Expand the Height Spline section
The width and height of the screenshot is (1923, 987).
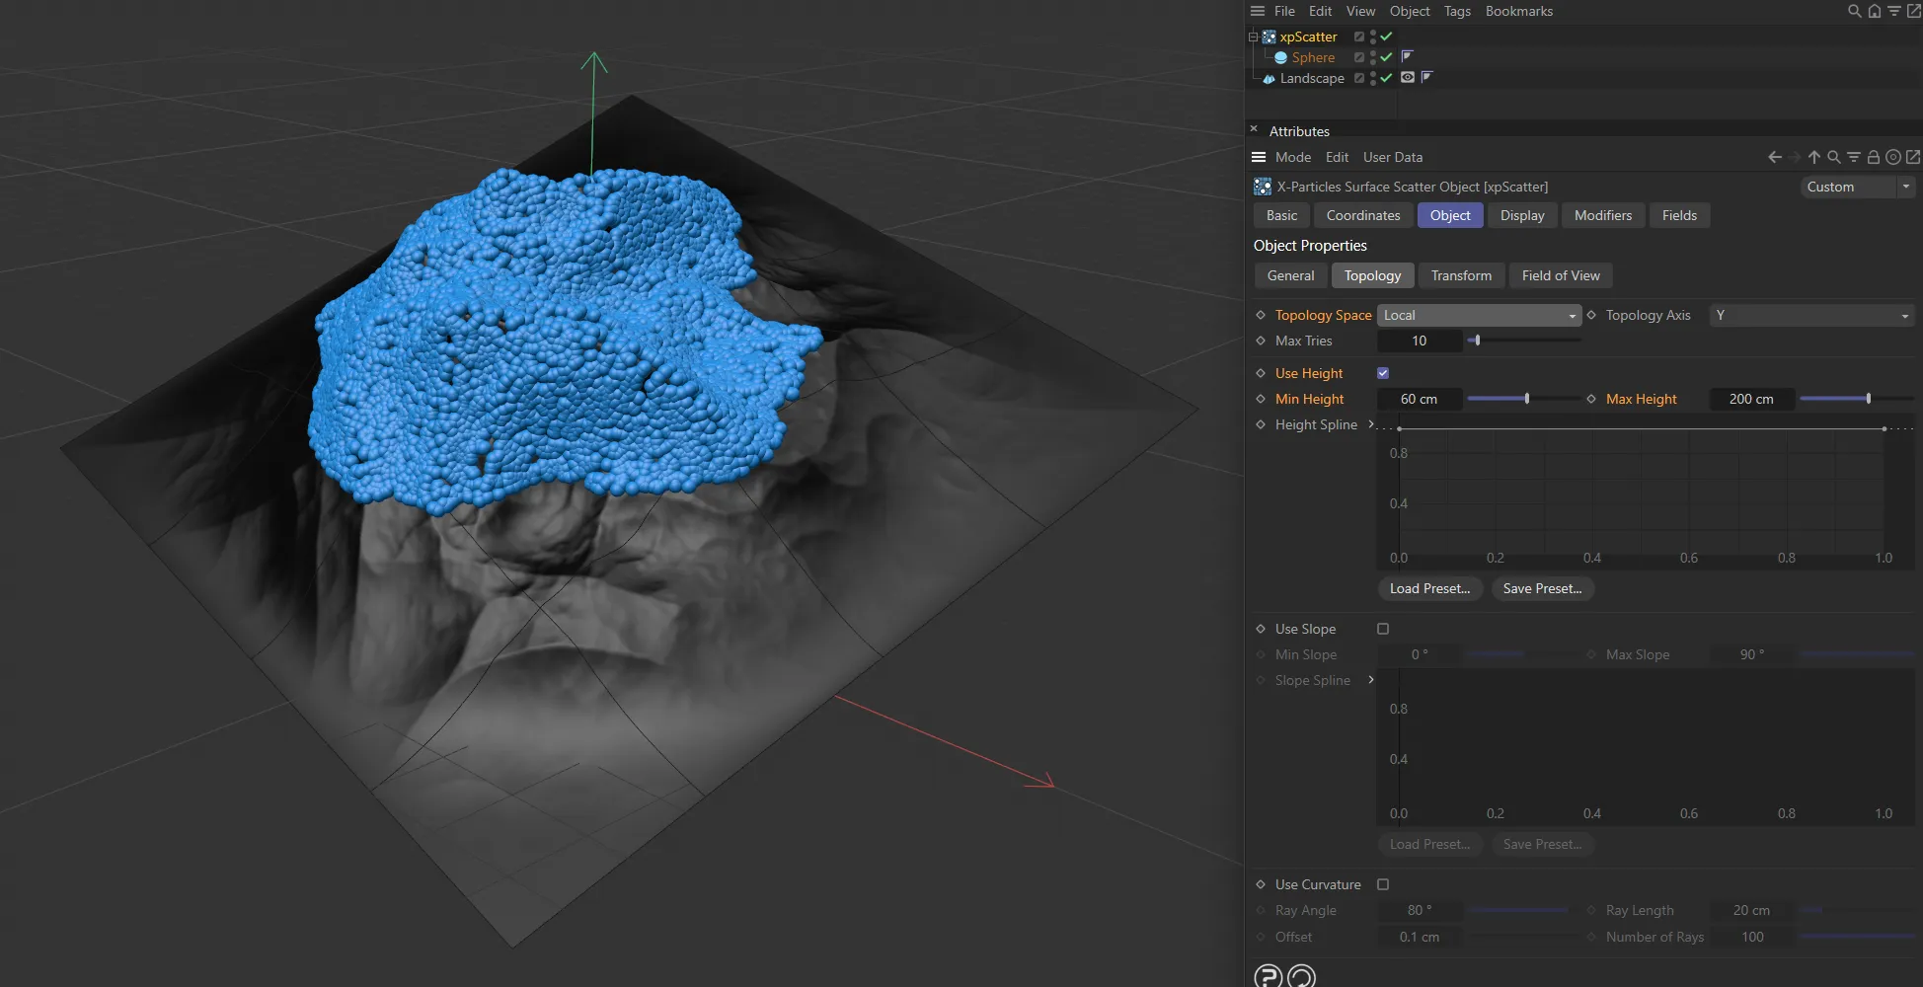(1371, 424)
